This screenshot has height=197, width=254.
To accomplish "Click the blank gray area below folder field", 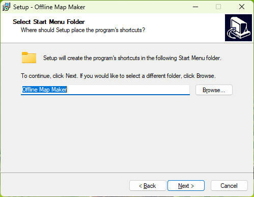I will point(127,134).
